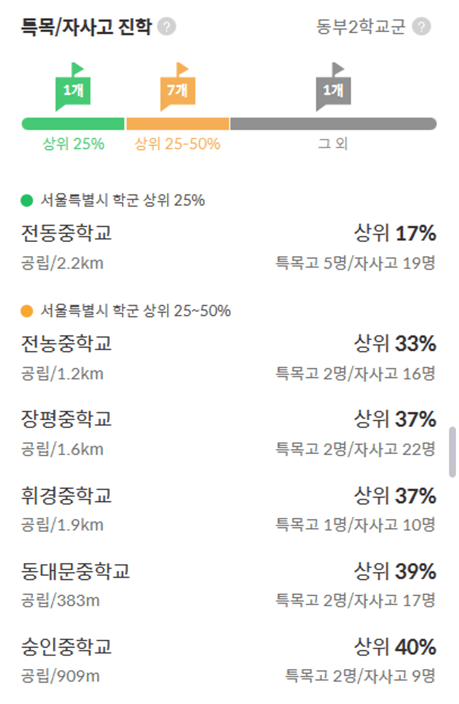Click the orange 상위 25-50% bar segment

pos(178,124)
